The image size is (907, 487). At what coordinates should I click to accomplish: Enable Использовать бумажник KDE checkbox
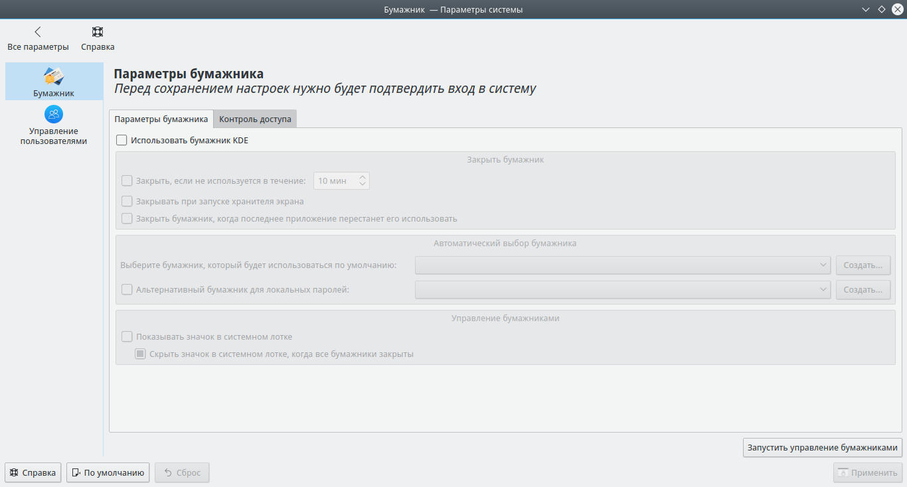click(122, 140)
